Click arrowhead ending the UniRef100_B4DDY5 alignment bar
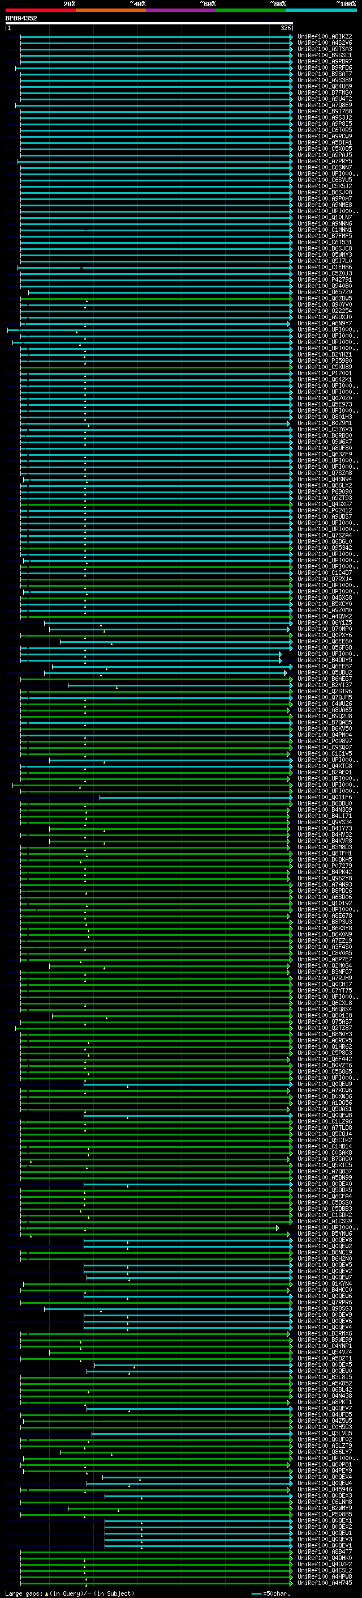The height and width of the screenshot is (1598, 362). 281,660
